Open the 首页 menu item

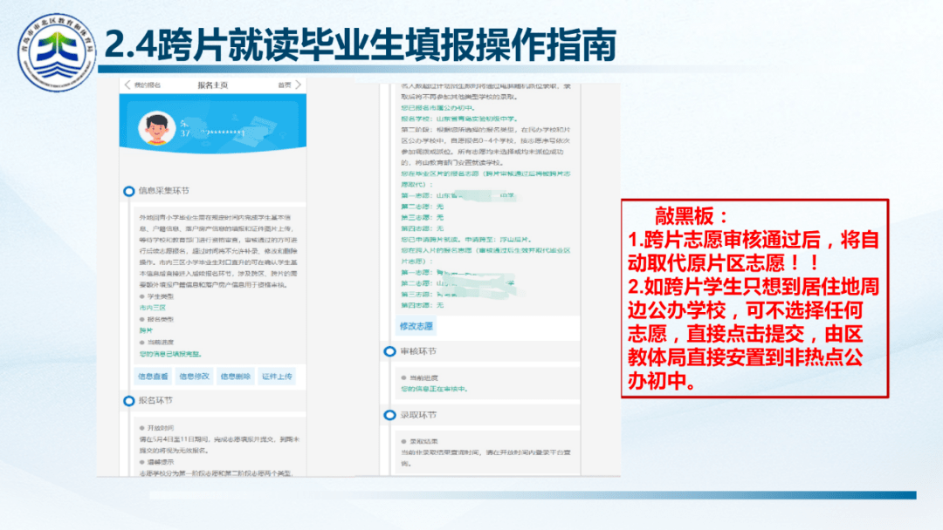tap(284, 86)
